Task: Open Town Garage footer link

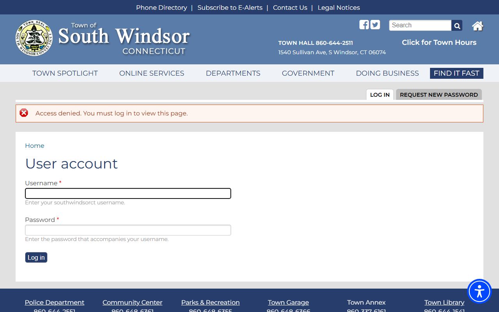Action: point(288,302)
